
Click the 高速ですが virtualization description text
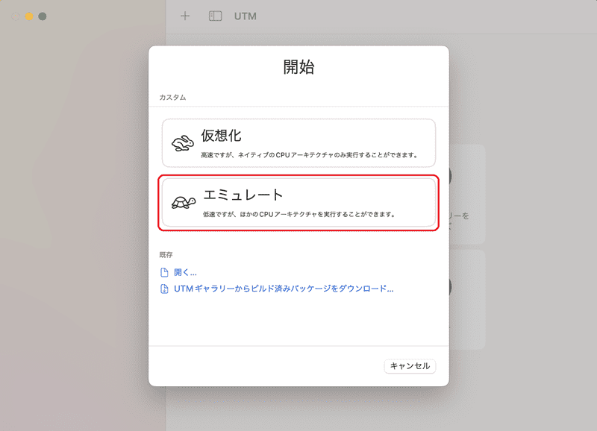coord(309,155)
